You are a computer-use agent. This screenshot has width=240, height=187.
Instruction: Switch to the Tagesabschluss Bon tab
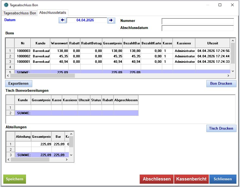point(20,13)
